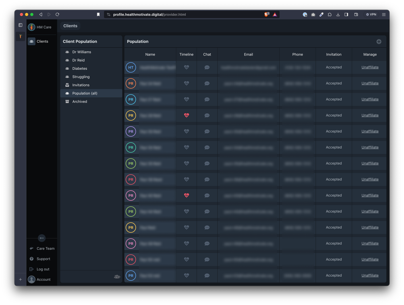This screenshot has width=404, height=305.
Task: Click Unaffiliate in the yellow PR red-heart row
Action: 370,115
